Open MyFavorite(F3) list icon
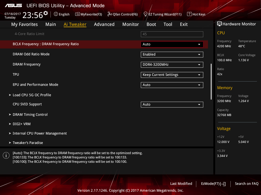Image resolution: width=261 pixels, height=195 pixels. coord(77,14)
